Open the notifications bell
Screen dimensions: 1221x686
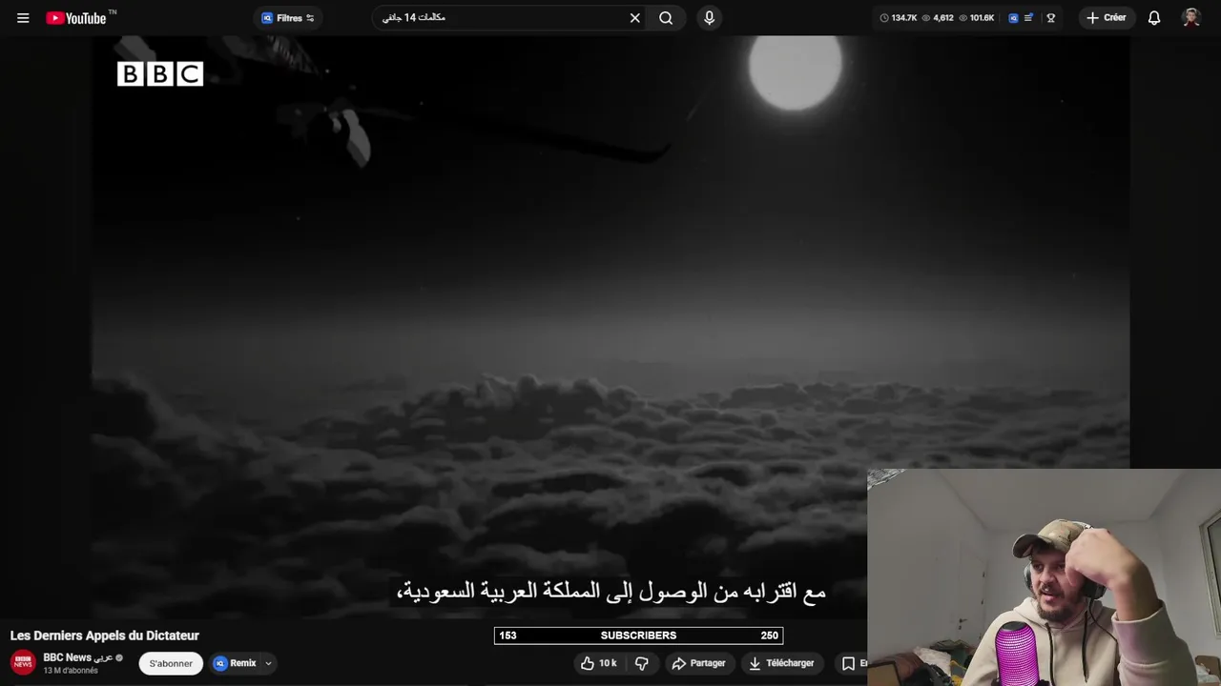click(1154, 18)
